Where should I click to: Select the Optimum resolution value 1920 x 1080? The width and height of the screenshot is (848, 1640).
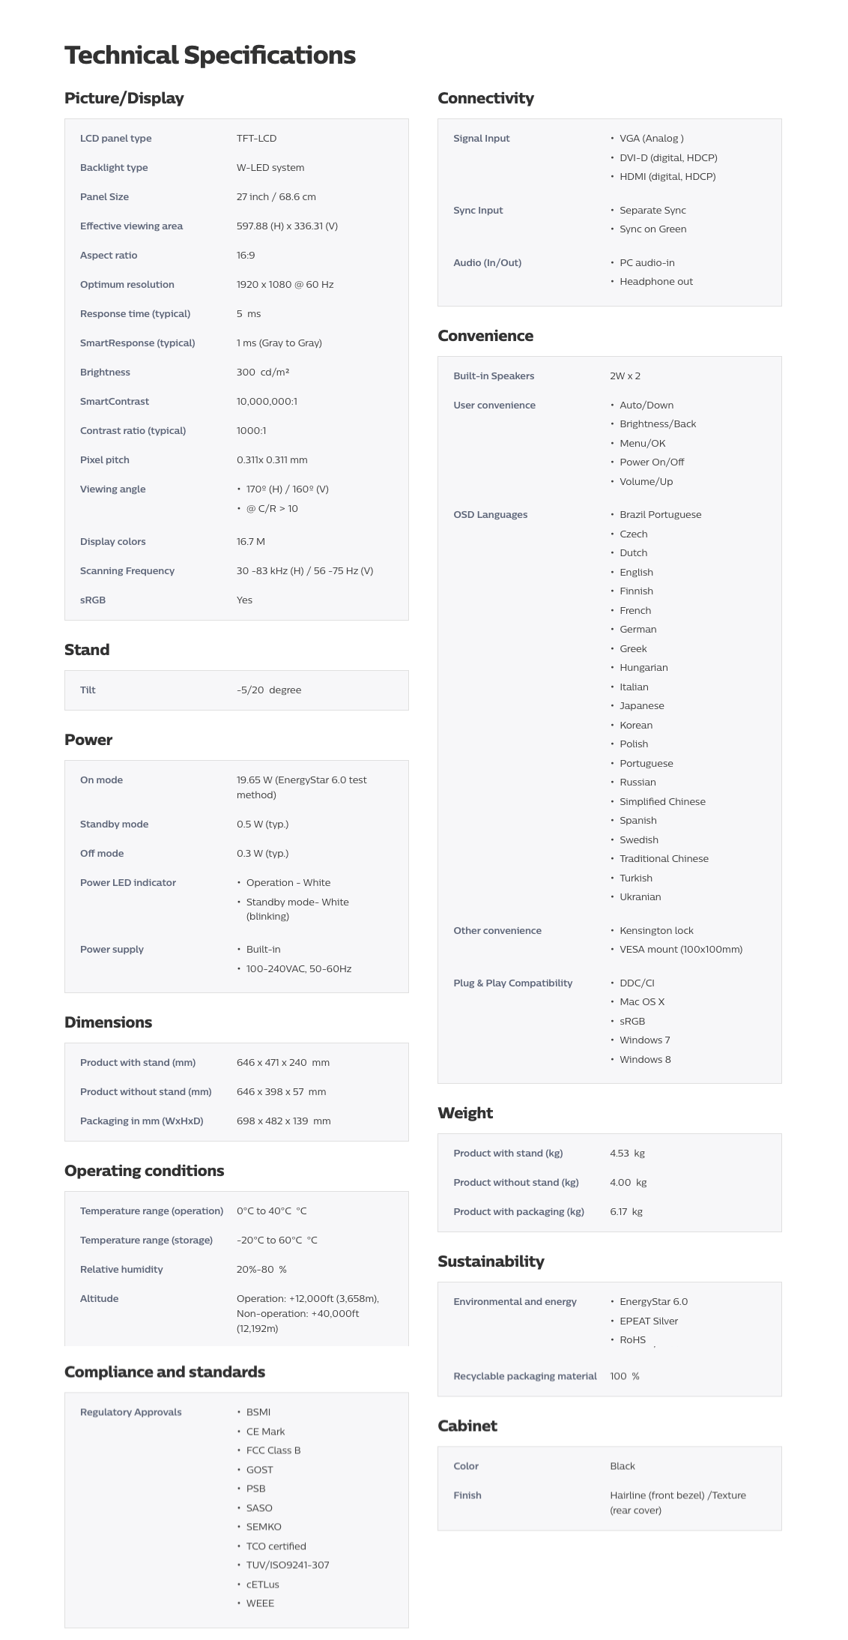285,285
